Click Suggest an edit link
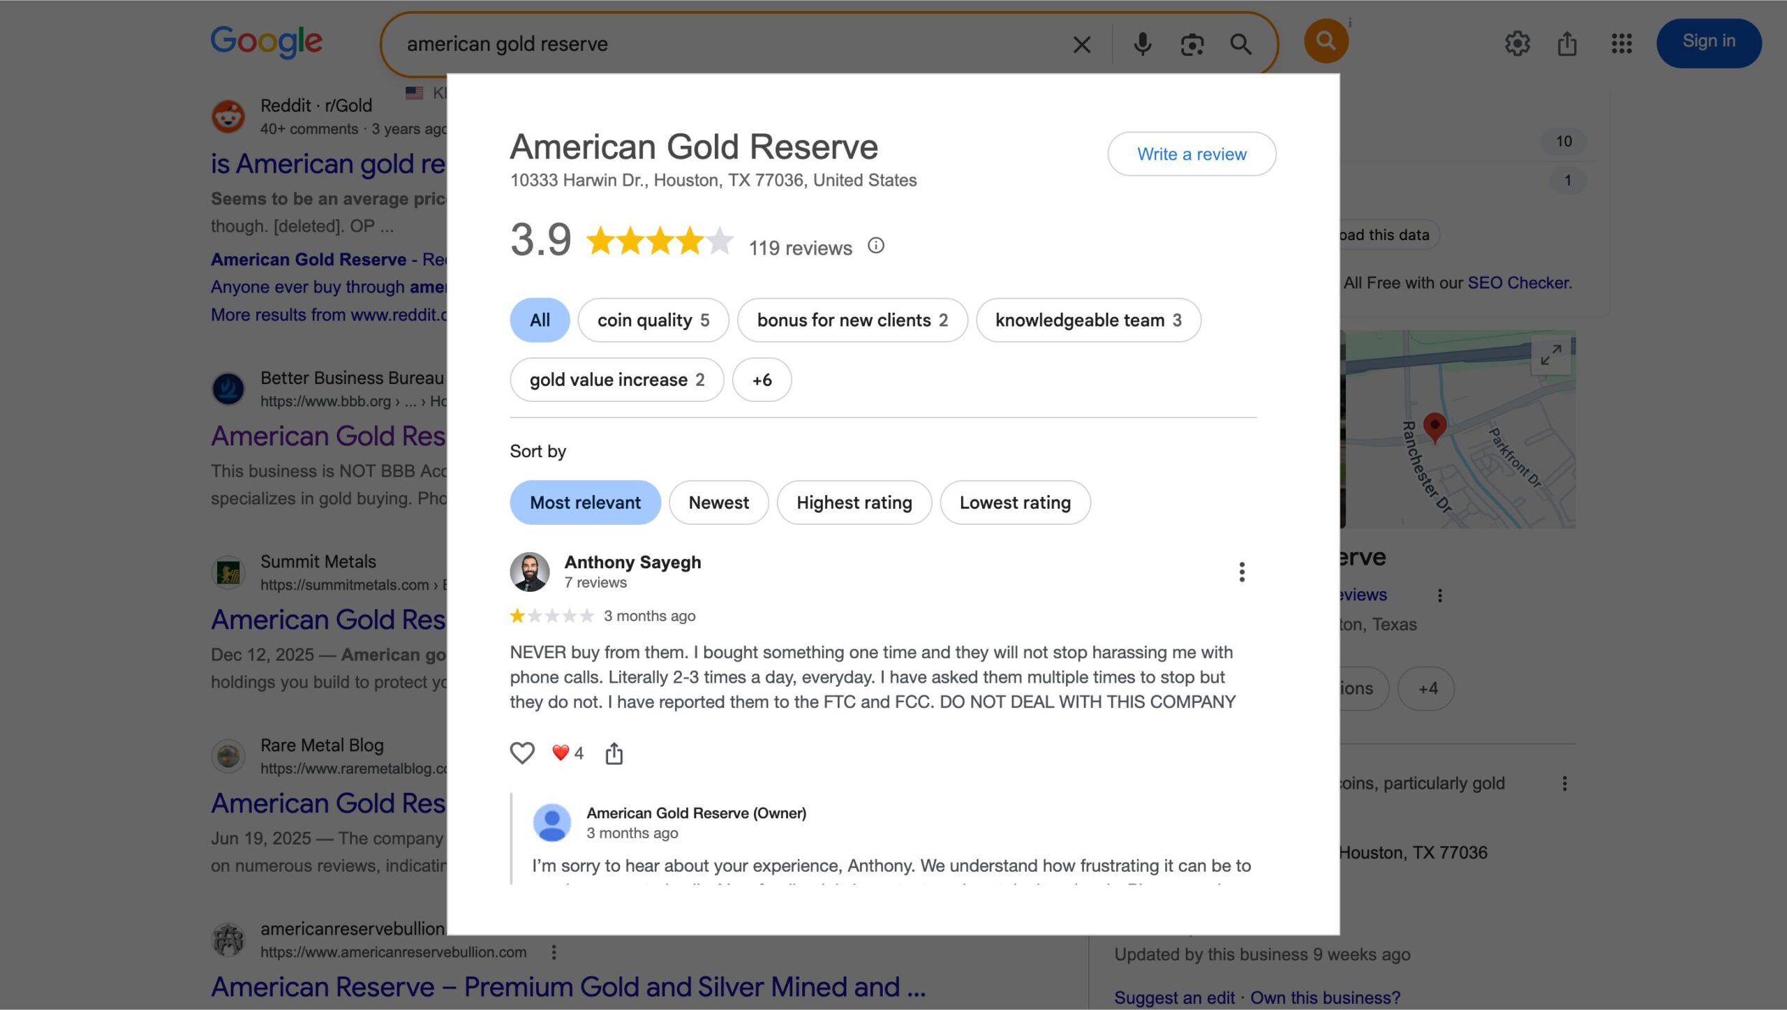Image resolution: width=1787 pixels, height=1010 pixels. 1174,997
